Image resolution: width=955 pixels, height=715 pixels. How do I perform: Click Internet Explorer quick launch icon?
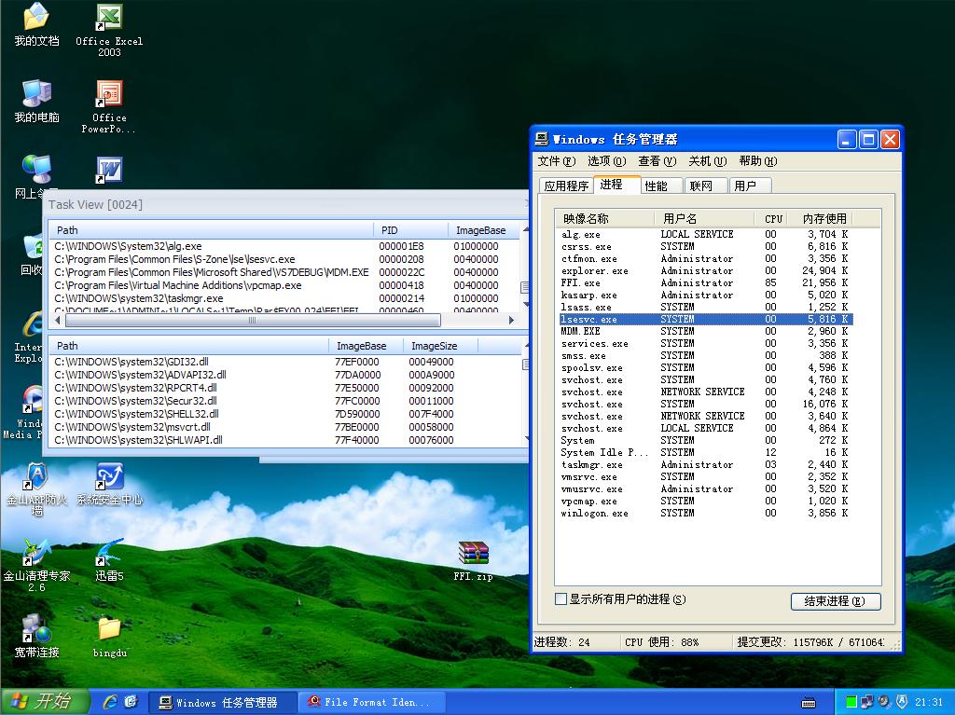tap(110, 701)
